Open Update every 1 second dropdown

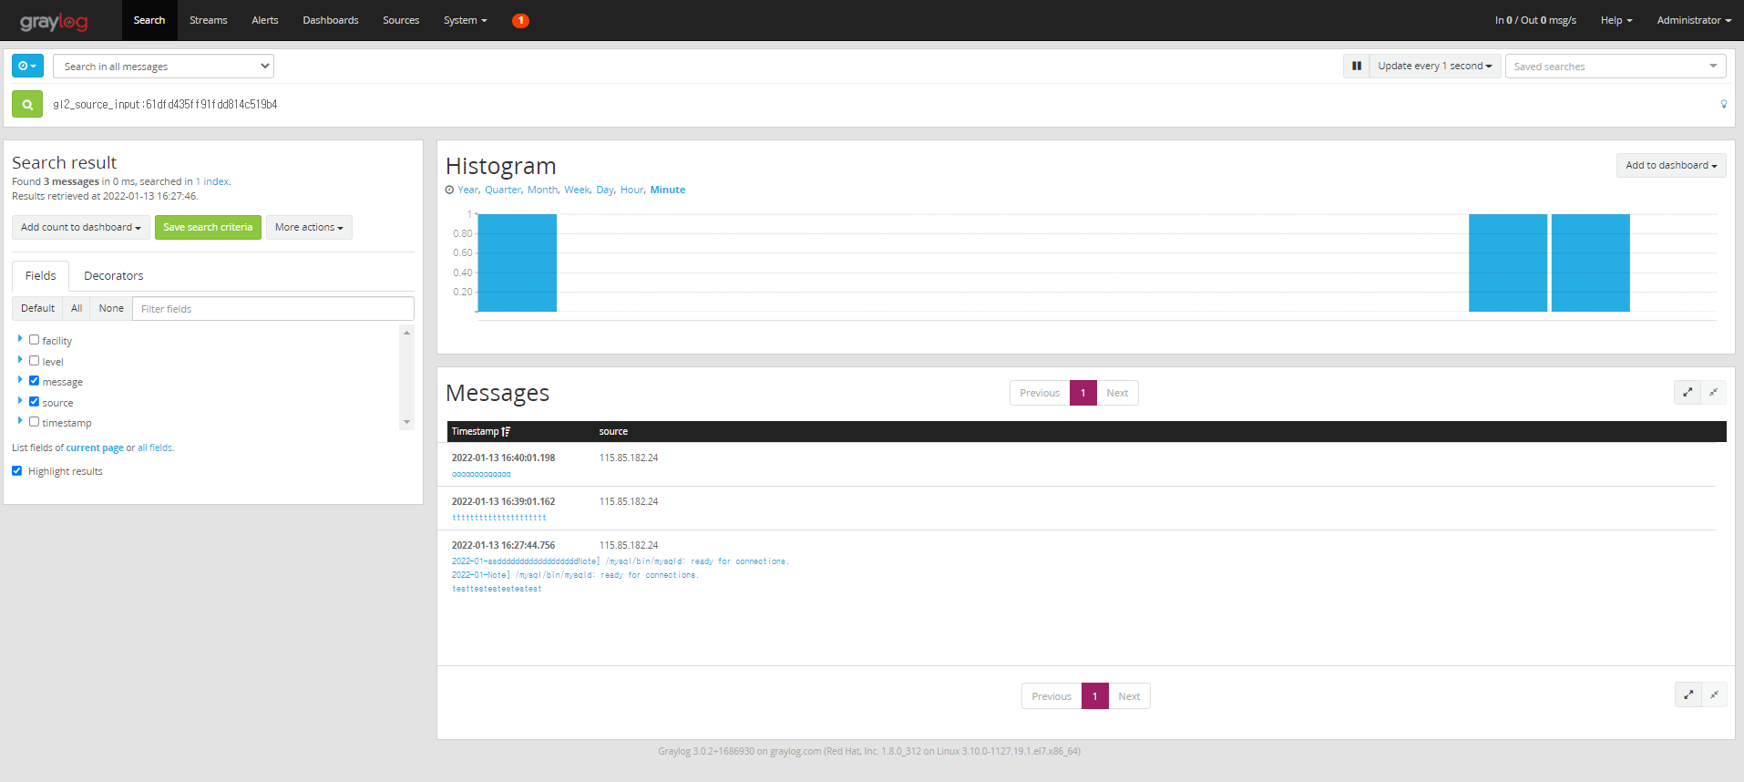tap(1435, 66)
